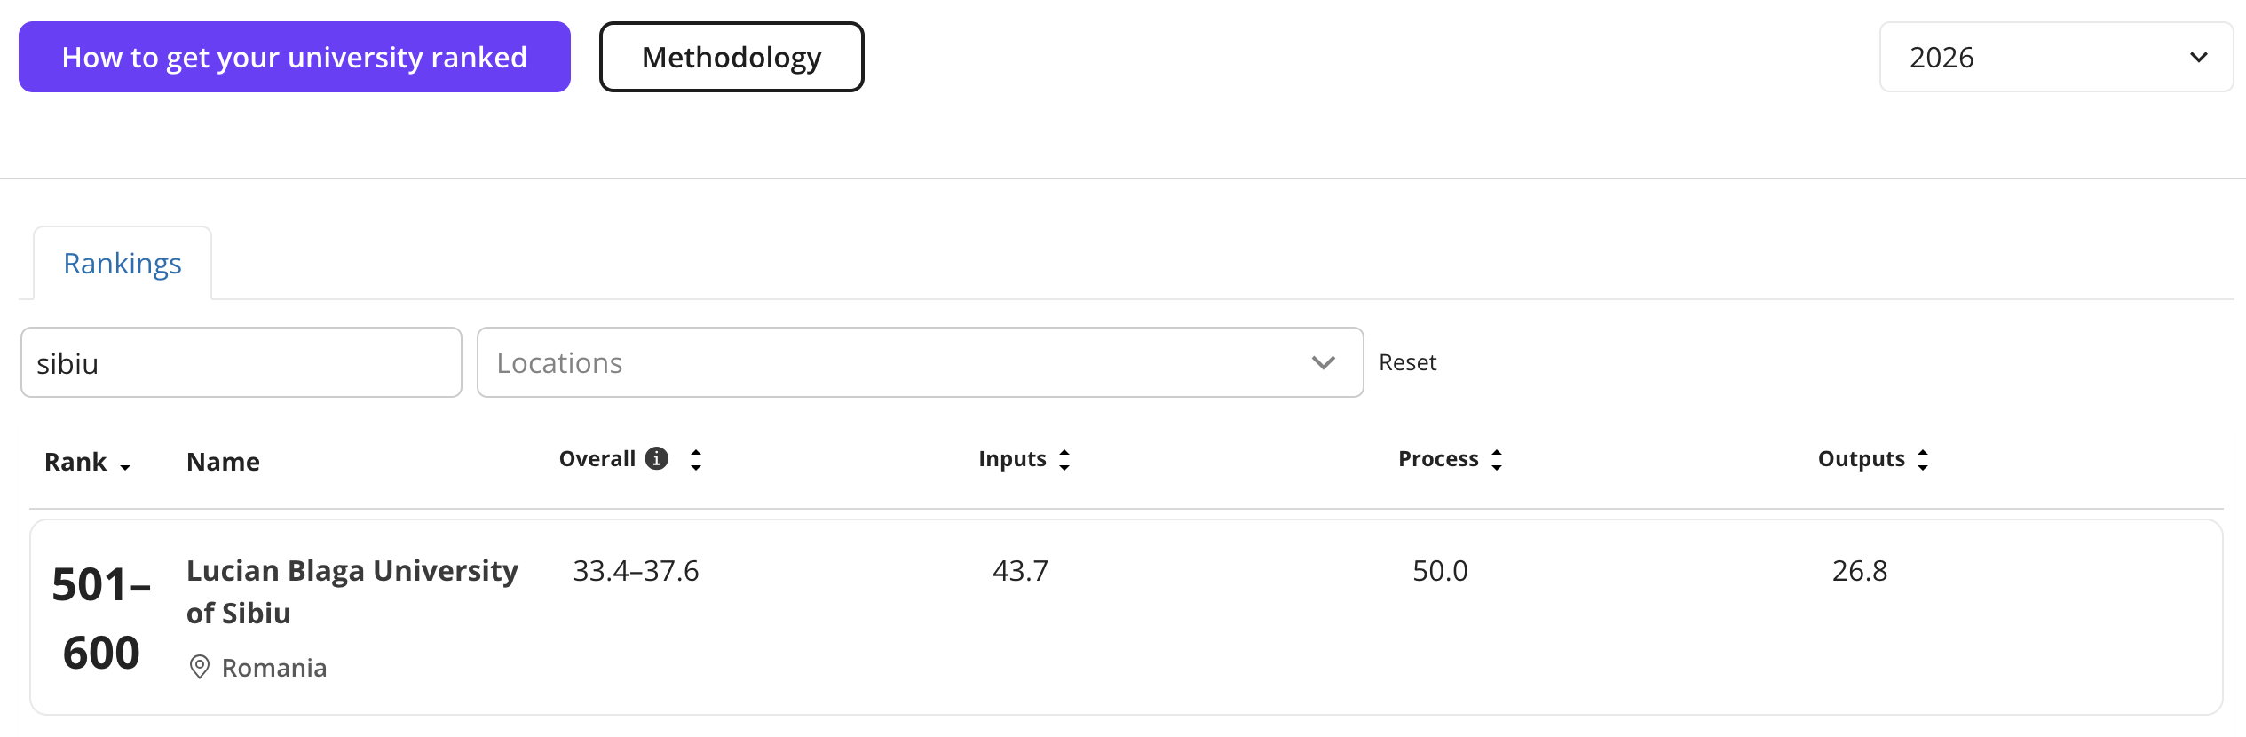The height and width of the screenshot is (737, 2246).
Task: Click the Romania location label
Action: (x=274, y=668)
